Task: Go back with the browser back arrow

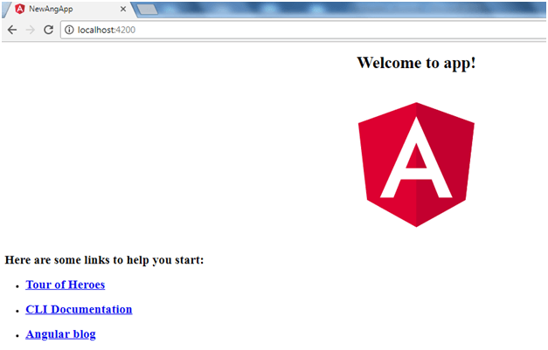Action: (12, 30)
